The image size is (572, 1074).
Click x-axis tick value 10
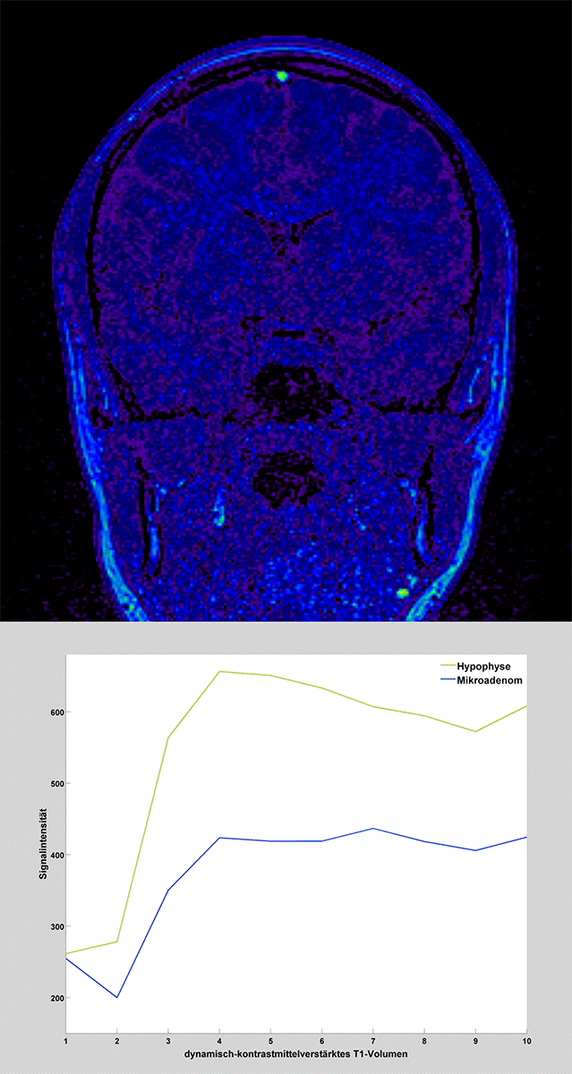click(x=526, y=1041)
